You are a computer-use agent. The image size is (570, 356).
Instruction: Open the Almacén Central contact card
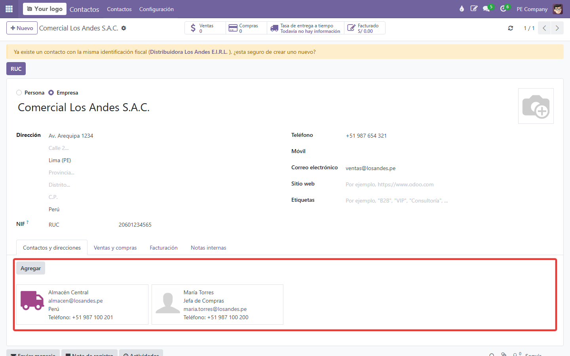82,305
